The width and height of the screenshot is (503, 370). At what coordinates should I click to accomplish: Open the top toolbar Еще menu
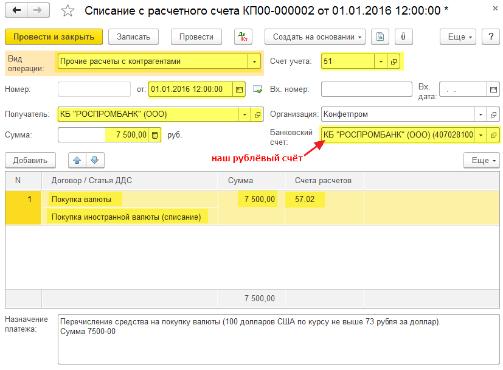point(458,37)
